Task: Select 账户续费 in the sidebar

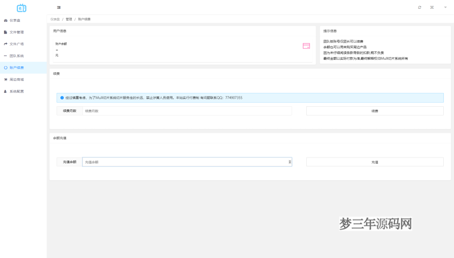Action: click(16, 68)
